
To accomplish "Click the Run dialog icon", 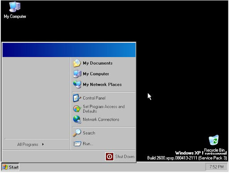I will point(77,144).
